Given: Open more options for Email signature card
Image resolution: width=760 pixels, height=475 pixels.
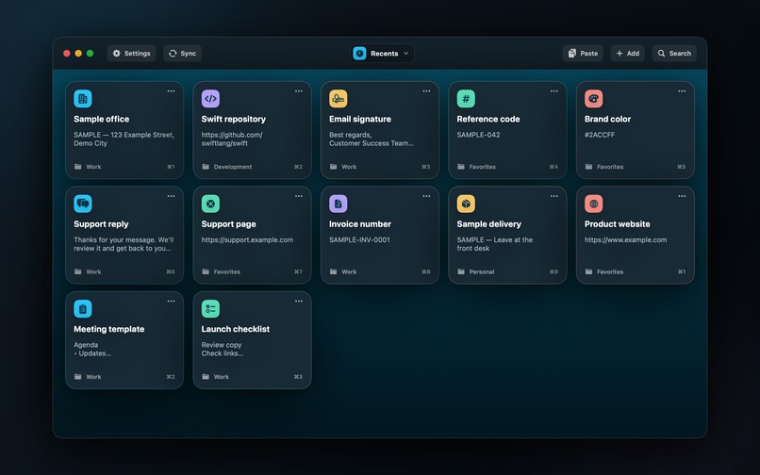Looking at the screenshot, I should click(426, 91).
